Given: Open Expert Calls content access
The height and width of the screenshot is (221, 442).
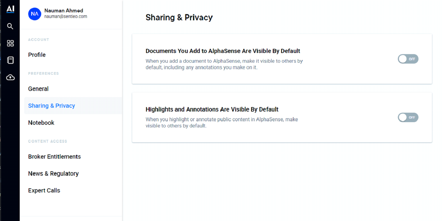Looking at the screenshot, I should tap(44, 190).
